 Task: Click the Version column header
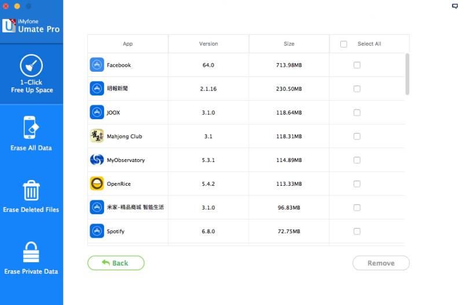[208, 44]
